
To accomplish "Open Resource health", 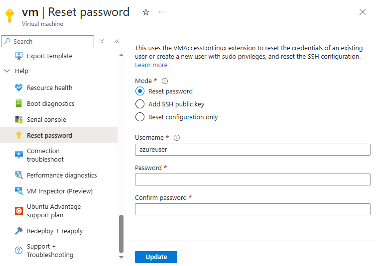I will [x=49, y=88].
